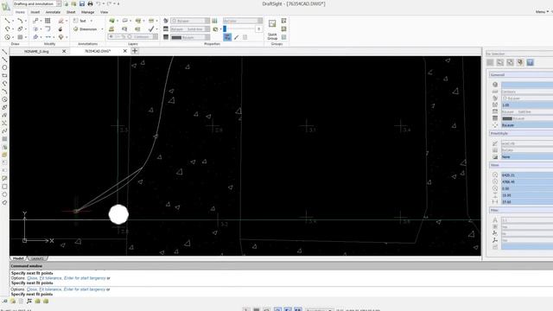Click the Pattern/array tool in Modify group

coord(48,21)
